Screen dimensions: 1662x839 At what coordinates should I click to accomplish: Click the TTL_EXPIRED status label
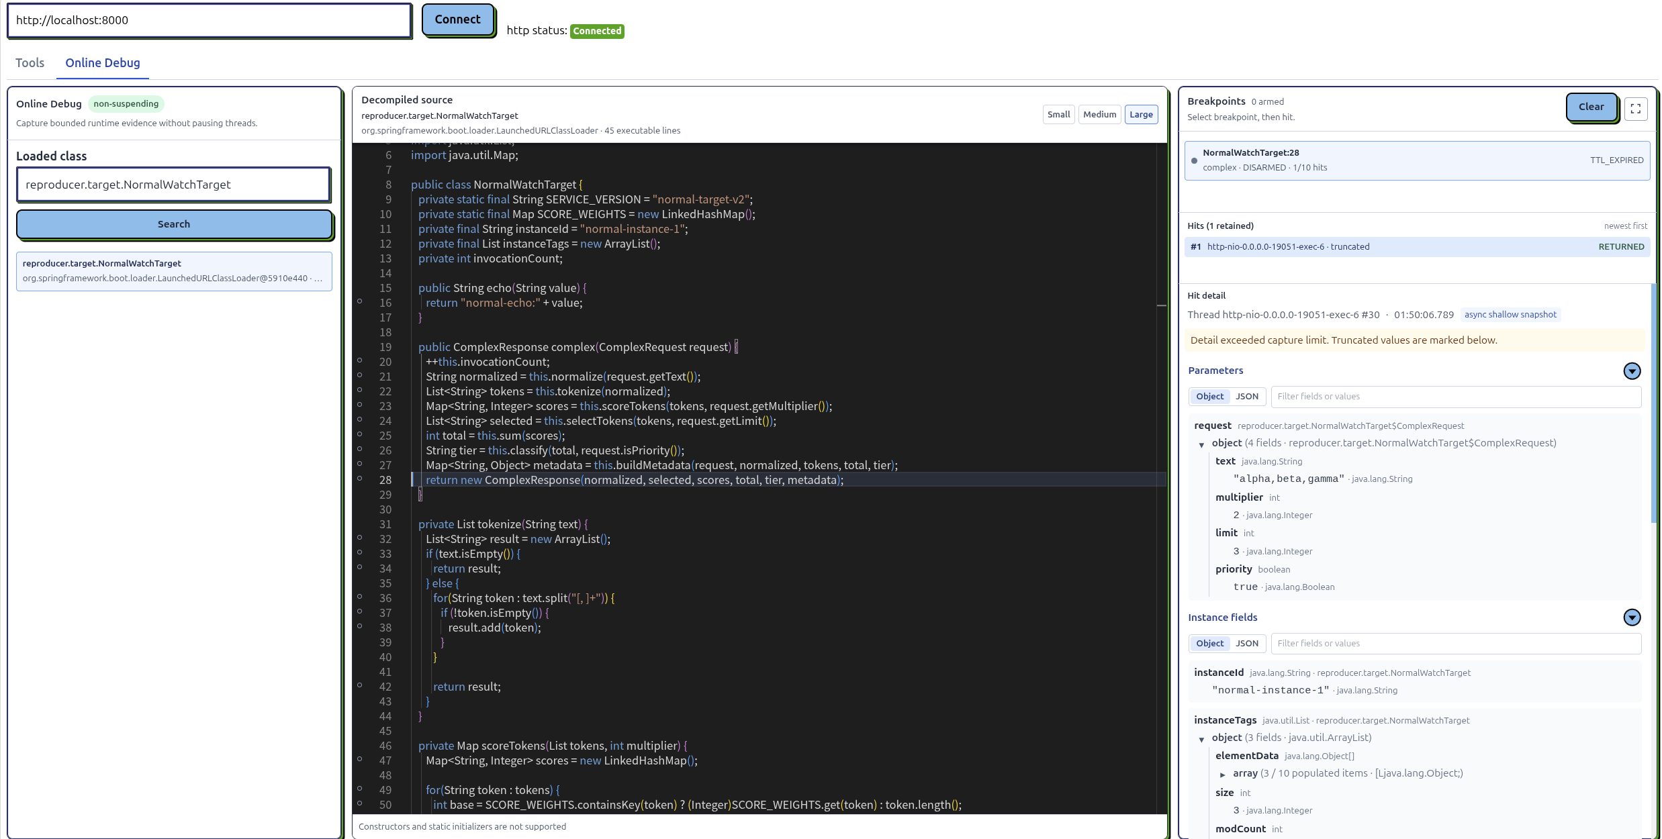(x=1616, y=160)
